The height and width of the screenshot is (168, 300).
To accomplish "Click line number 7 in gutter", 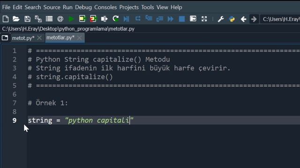I will tap(15, 103).
